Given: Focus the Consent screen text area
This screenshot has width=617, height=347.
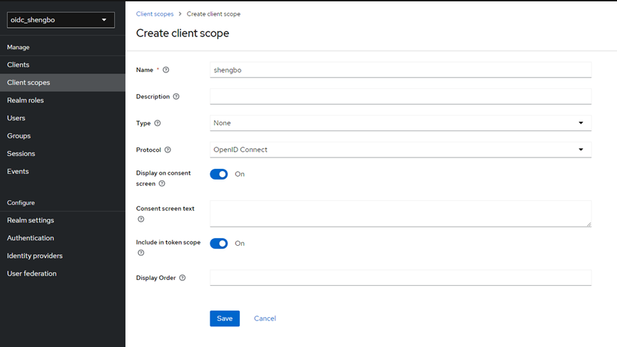Looking at the screenshot, I should click(x=400, y=214).
